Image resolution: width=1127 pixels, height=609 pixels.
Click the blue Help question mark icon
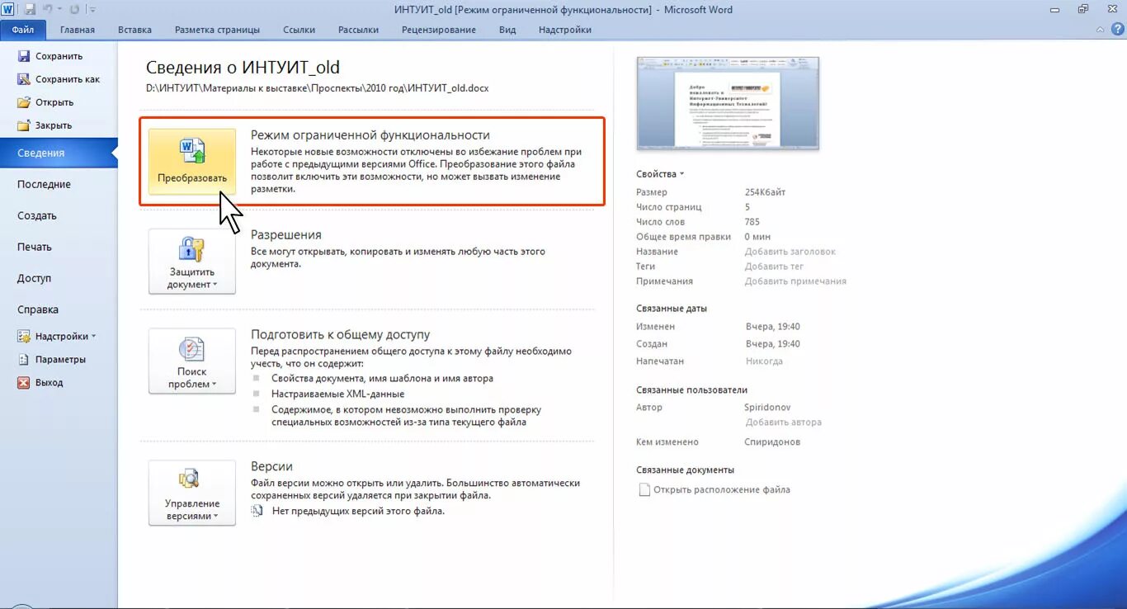[x=1116, y=30]
